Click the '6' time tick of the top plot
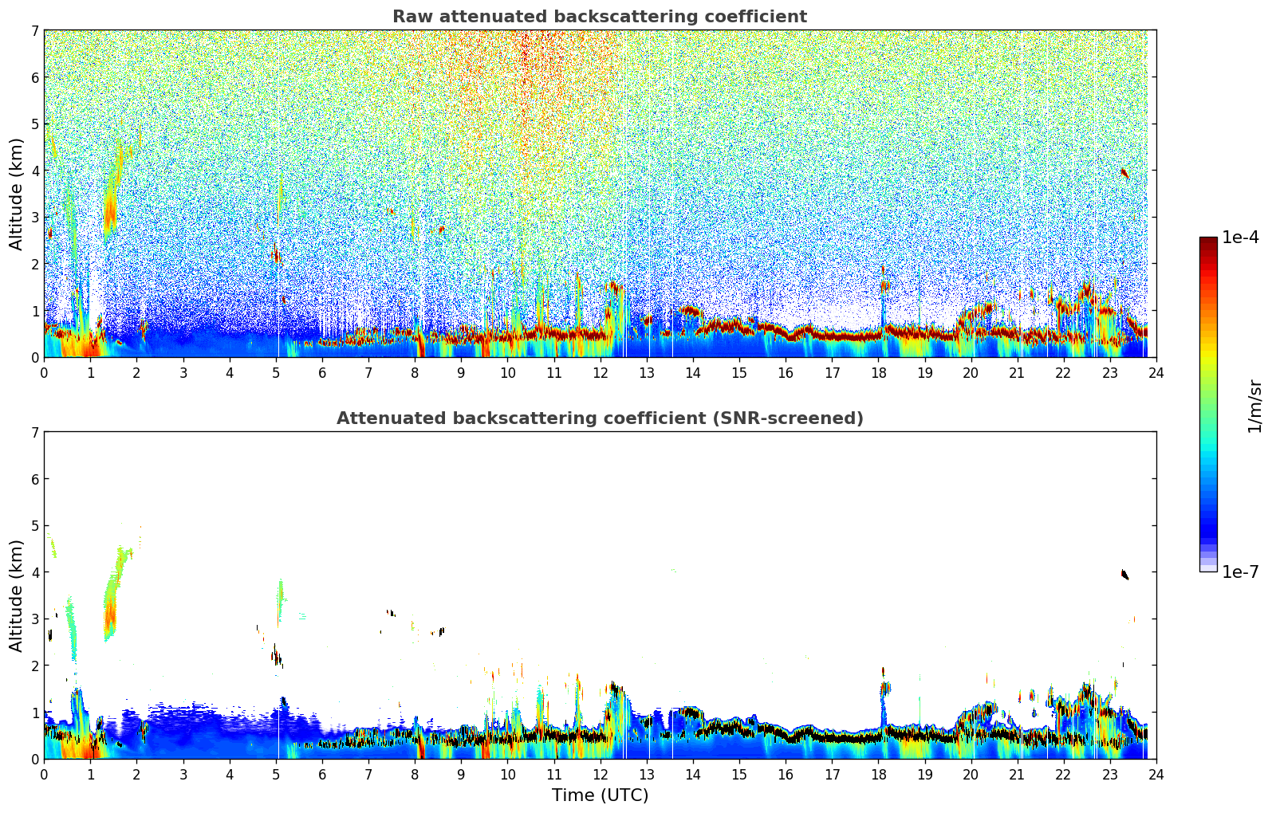 coord(322,372)
